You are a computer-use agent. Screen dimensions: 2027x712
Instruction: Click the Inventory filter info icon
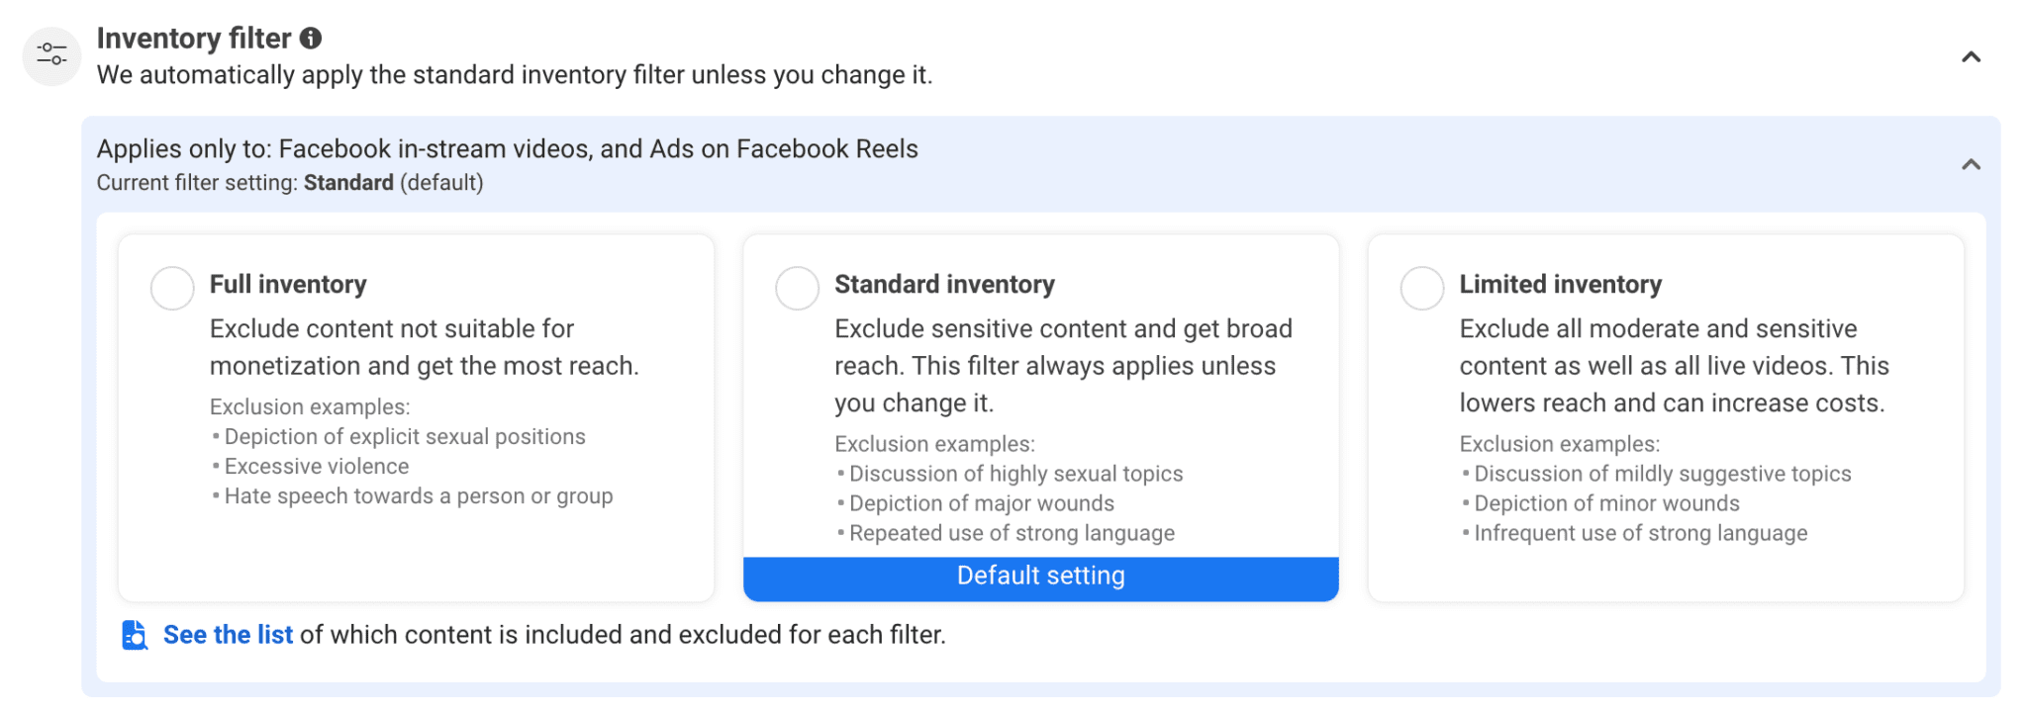click(313, 39)
